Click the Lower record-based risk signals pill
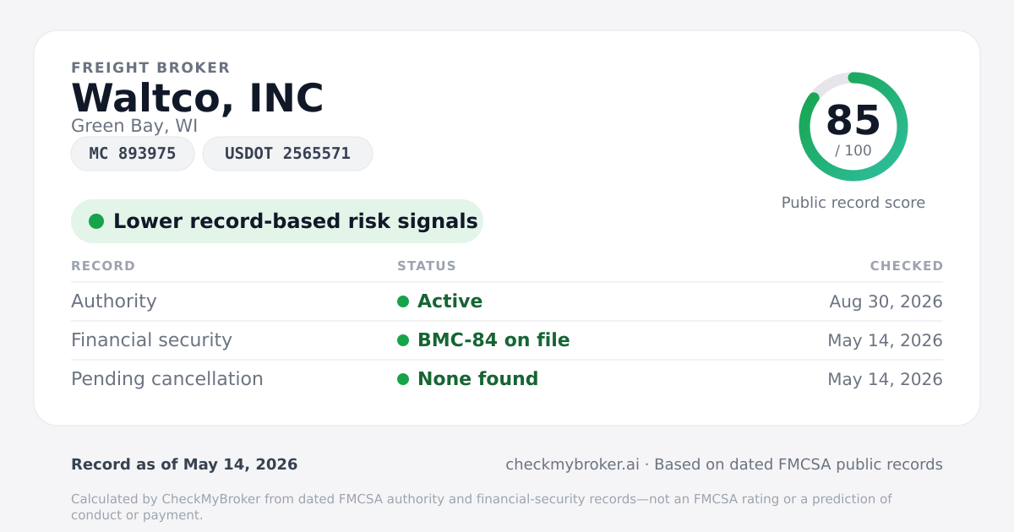The height and width of the screenshot is (532, 1014). (x=277, y=221)
